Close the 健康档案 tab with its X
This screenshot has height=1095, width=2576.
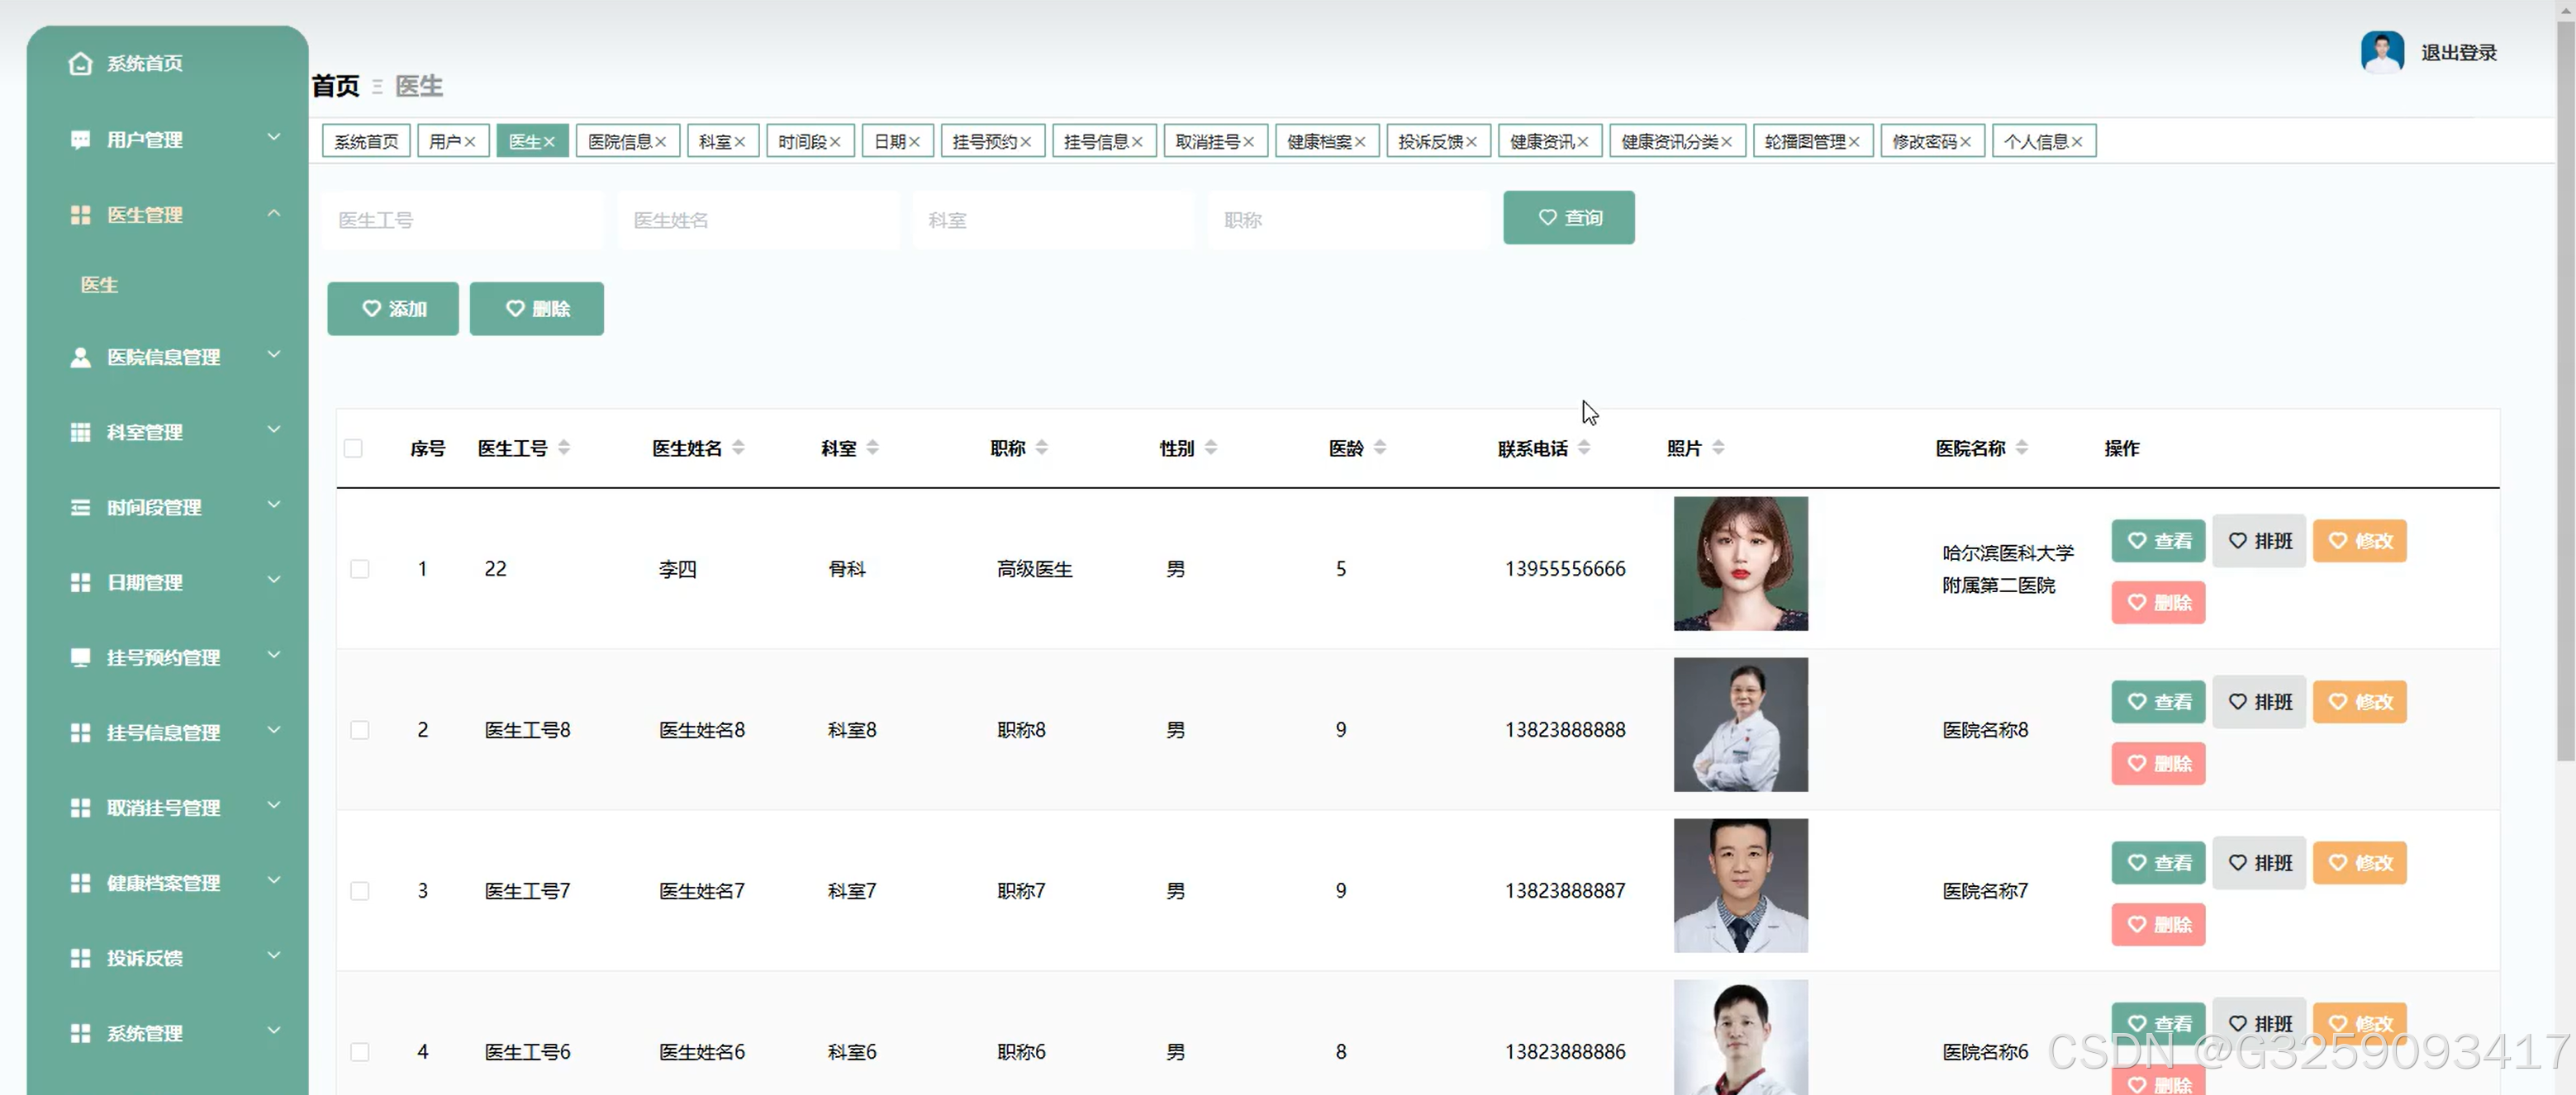1360,142
